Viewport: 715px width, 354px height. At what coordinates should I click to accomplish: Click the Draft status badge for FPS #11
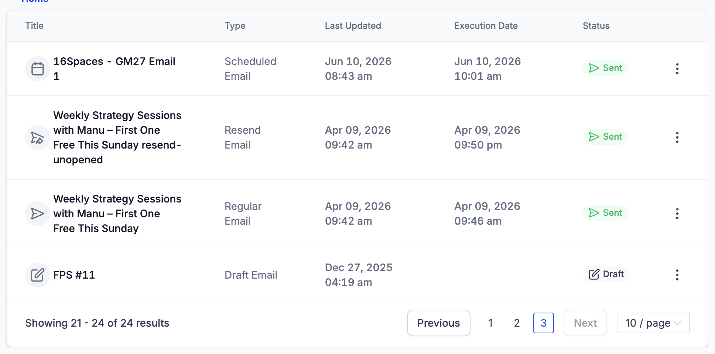(606, 274)
